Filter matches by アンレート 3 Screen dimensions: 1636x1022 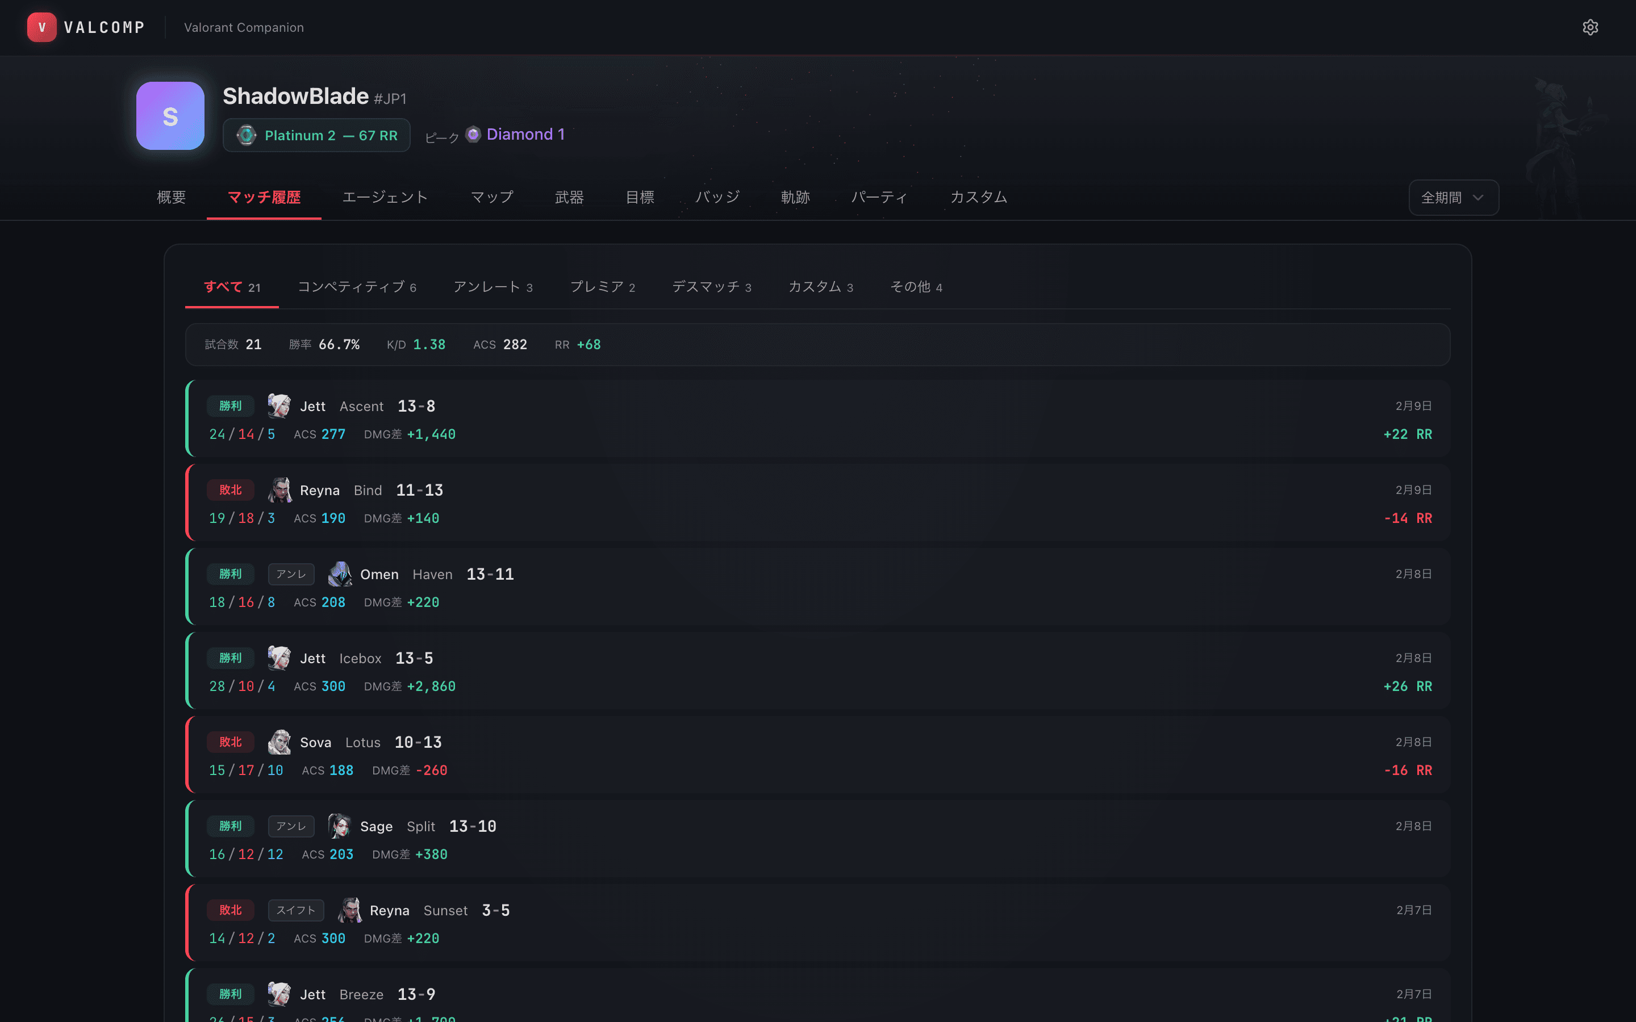[x=493, y=287]
